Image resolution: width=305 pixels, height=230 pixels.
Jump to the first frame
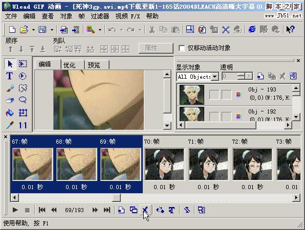tap(42, 210)
